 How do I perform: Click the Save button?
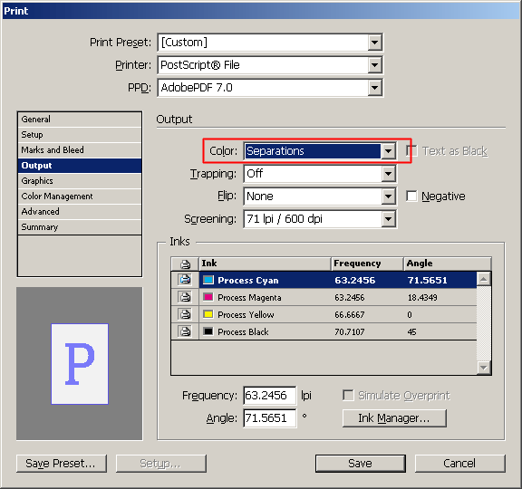[361, 464]
